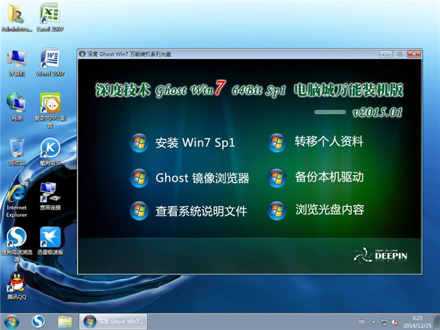Click the disabled maximize button of installer
The height and width of the screenshot is (330, 440).
400,54
